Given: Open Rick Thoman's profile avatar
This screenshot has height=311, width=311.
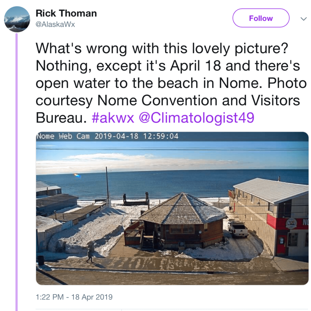Looking at the screenshot, I should pos(17,19).
